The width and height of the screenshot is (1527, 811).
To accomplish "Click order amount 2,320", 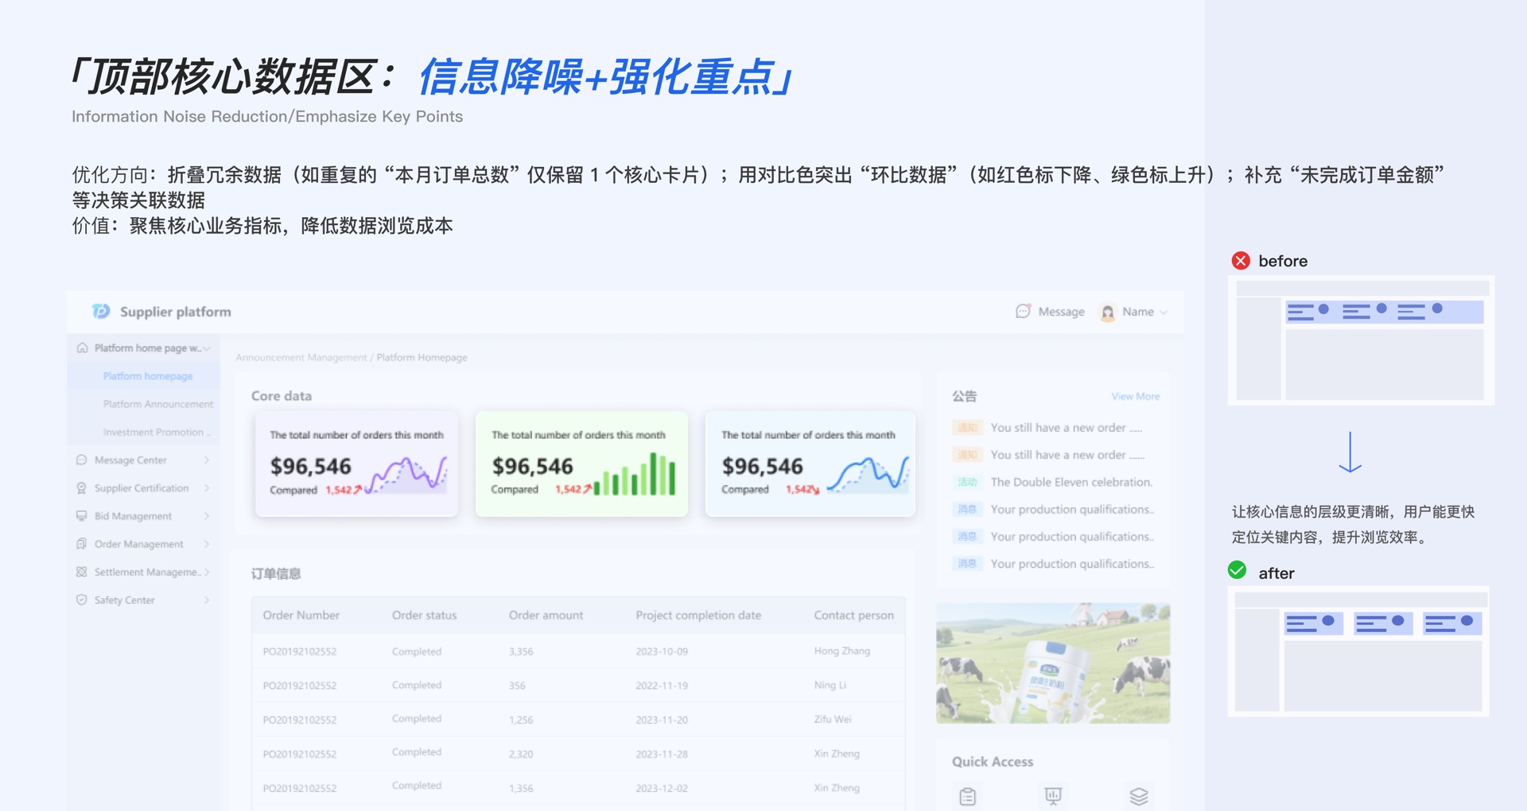I will (x=521, y=754).
